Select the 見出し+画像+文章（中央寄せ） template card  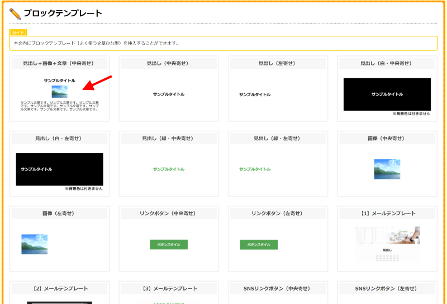[x=60, y=89]
